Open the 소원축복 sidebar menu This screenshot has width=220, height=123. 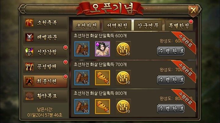pos(45,23)
